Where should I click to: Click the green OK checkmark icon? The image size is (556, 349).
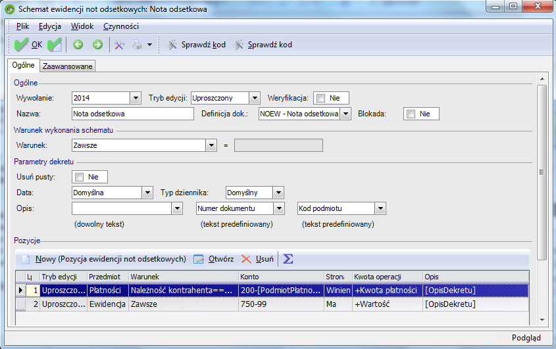(21, 45)
